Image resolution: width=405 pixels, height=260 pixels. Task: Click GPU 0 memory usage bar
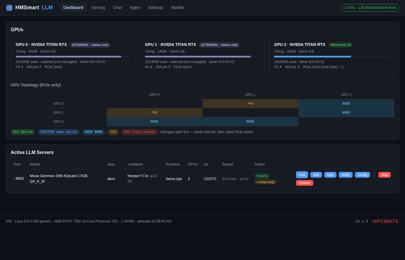click(73, 57)
